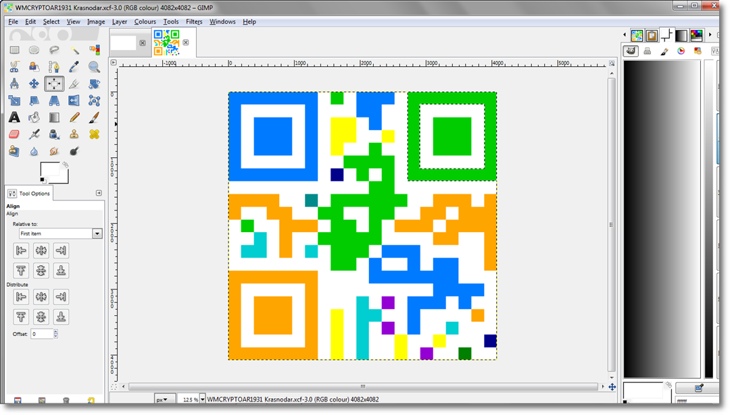This screenshot has height=415, width=730.
Task: Open the Tool Options tab
Action: (29, 193)
